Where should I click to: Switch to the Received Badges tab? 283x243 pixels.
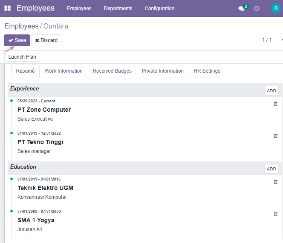(112, 71)
